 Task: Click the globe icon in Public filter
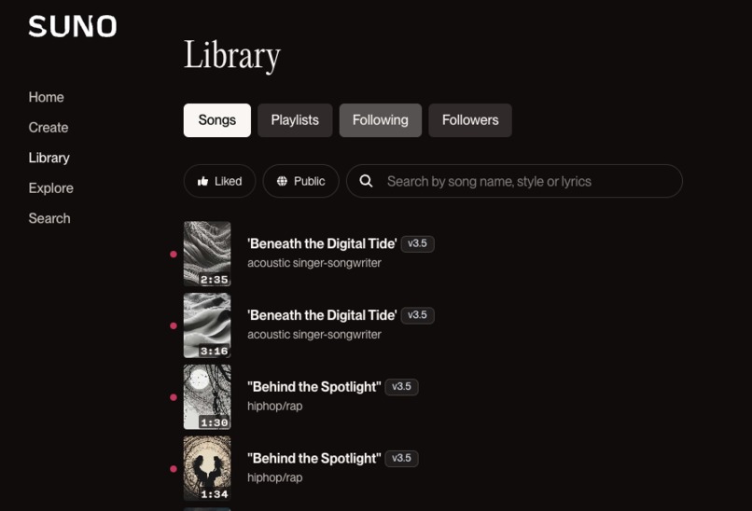(x=282, y=181)
